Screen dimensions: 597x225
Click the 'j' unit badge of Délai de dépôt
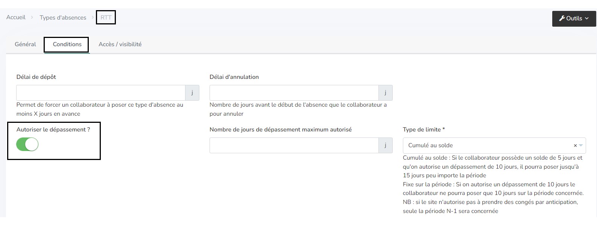[192, 93]
